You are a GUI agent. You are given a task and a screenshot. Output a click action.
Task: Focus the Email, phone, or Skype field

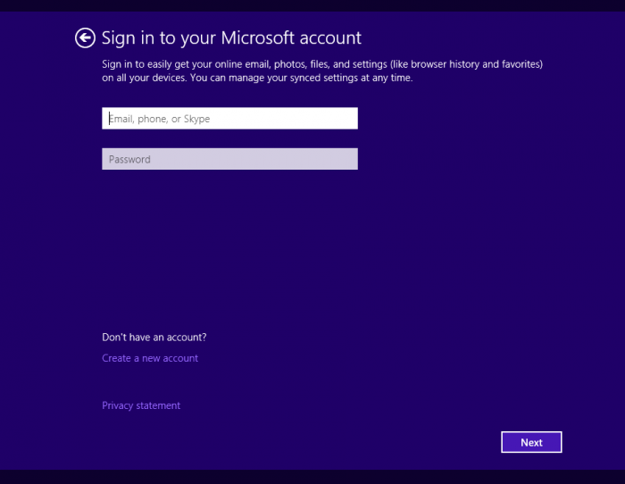(229, 119)
